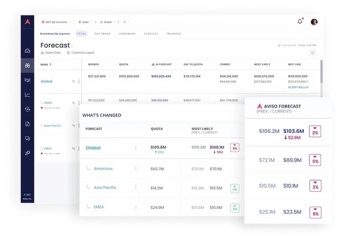Click the green 3% up badge for Asia Pacific
The width and height of the screenshot is (339, 238).
point(235,189)
